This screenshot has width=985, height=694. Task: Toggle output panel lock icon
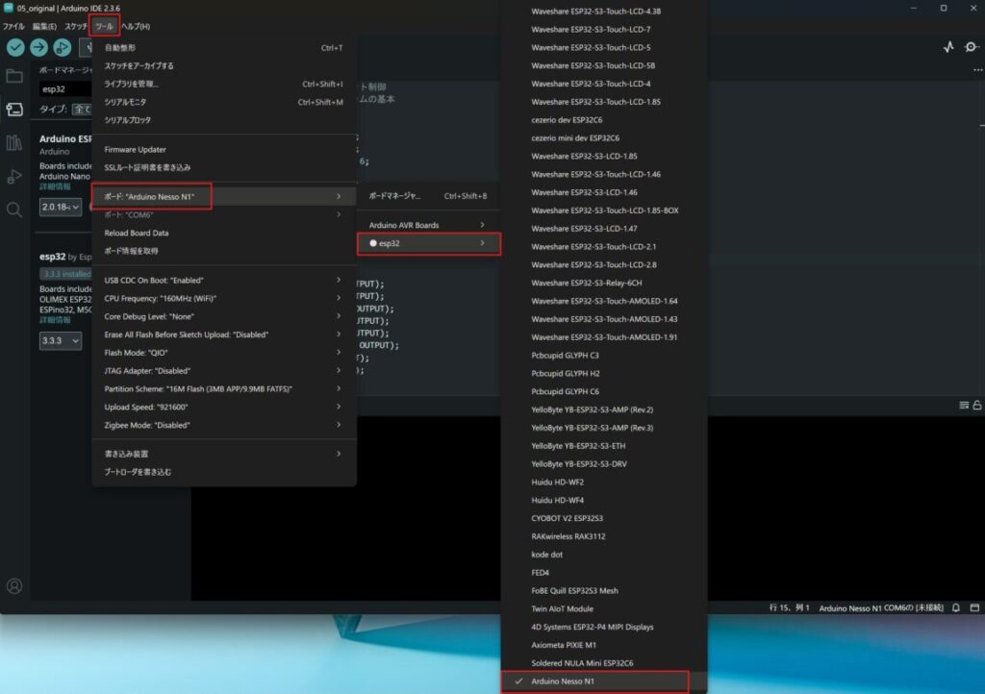[x=977, y=406]
